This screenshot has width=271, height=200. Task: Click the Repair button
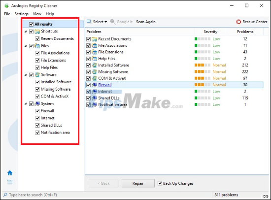pos(138,183)
